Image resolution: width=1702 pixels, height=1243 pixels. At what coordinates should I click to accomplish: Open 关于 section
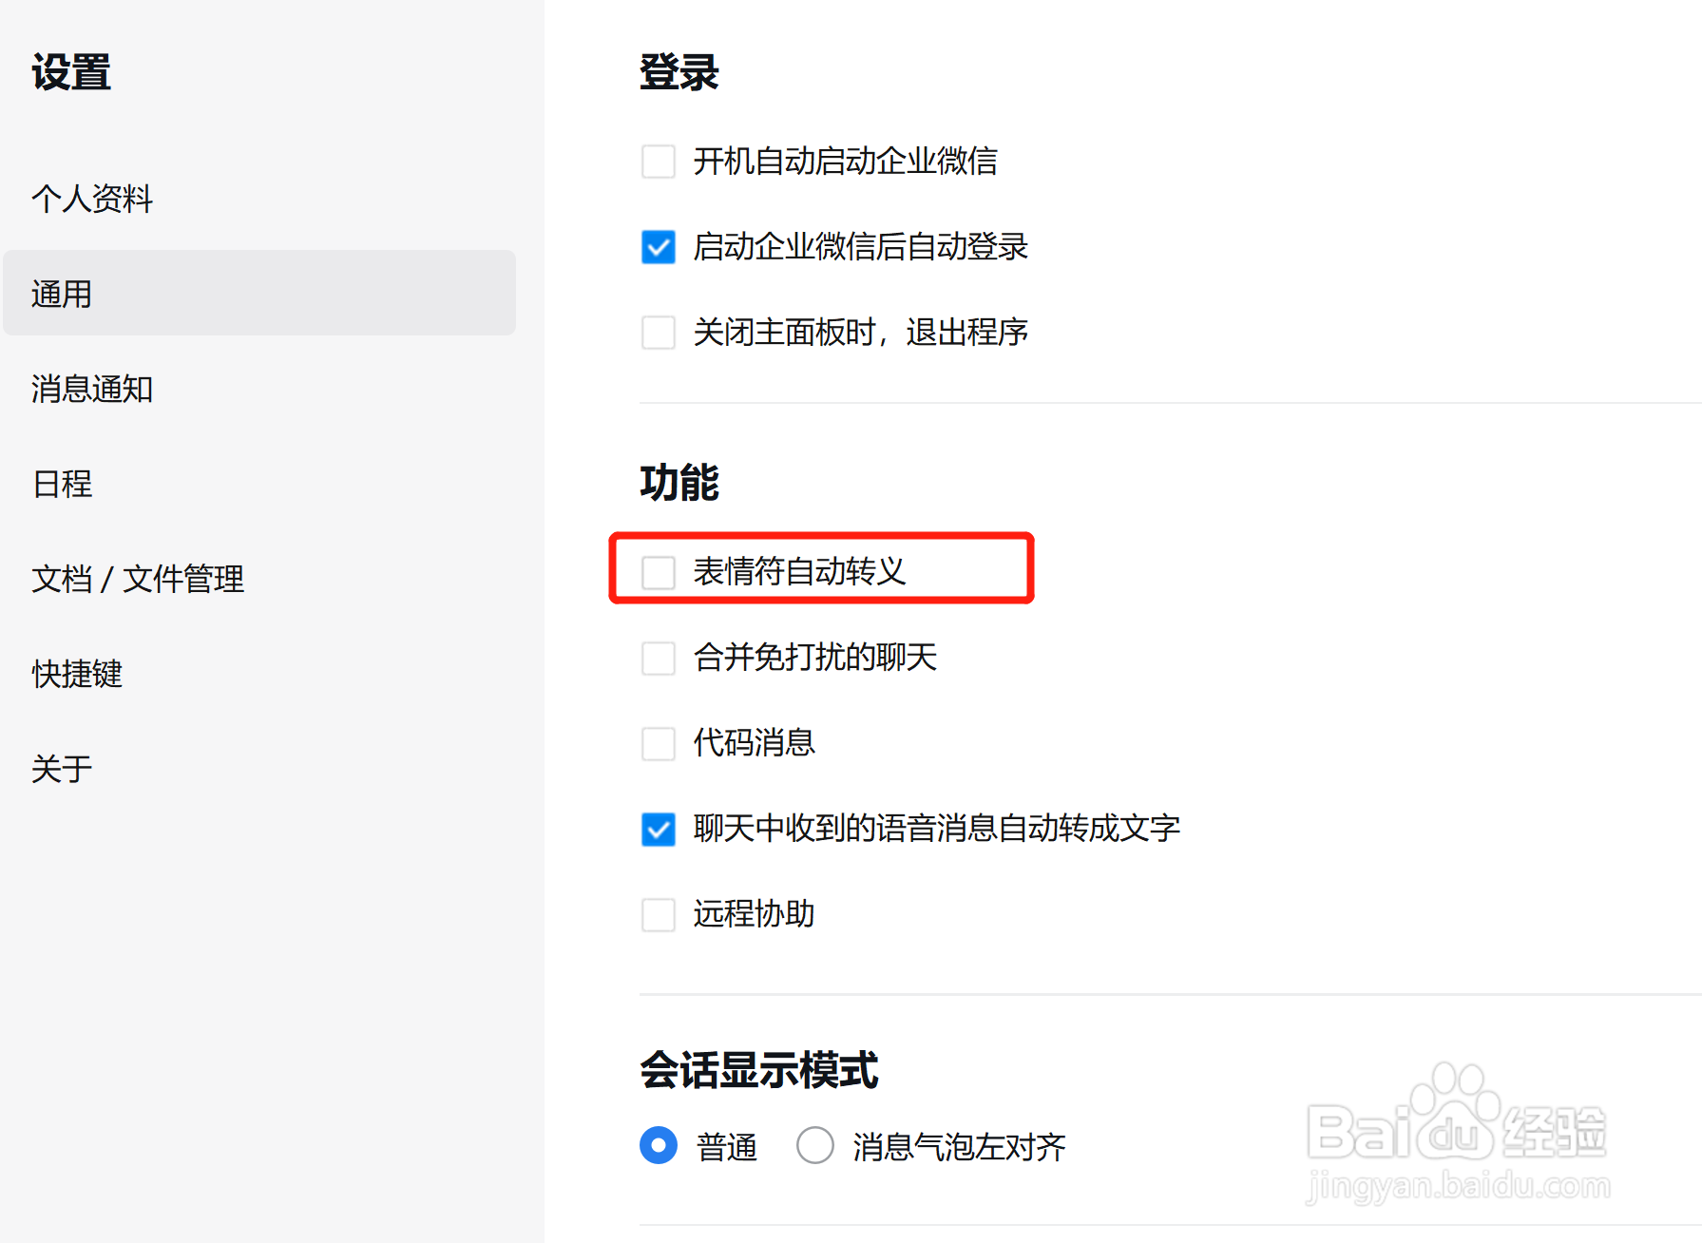tap(62, 769)
